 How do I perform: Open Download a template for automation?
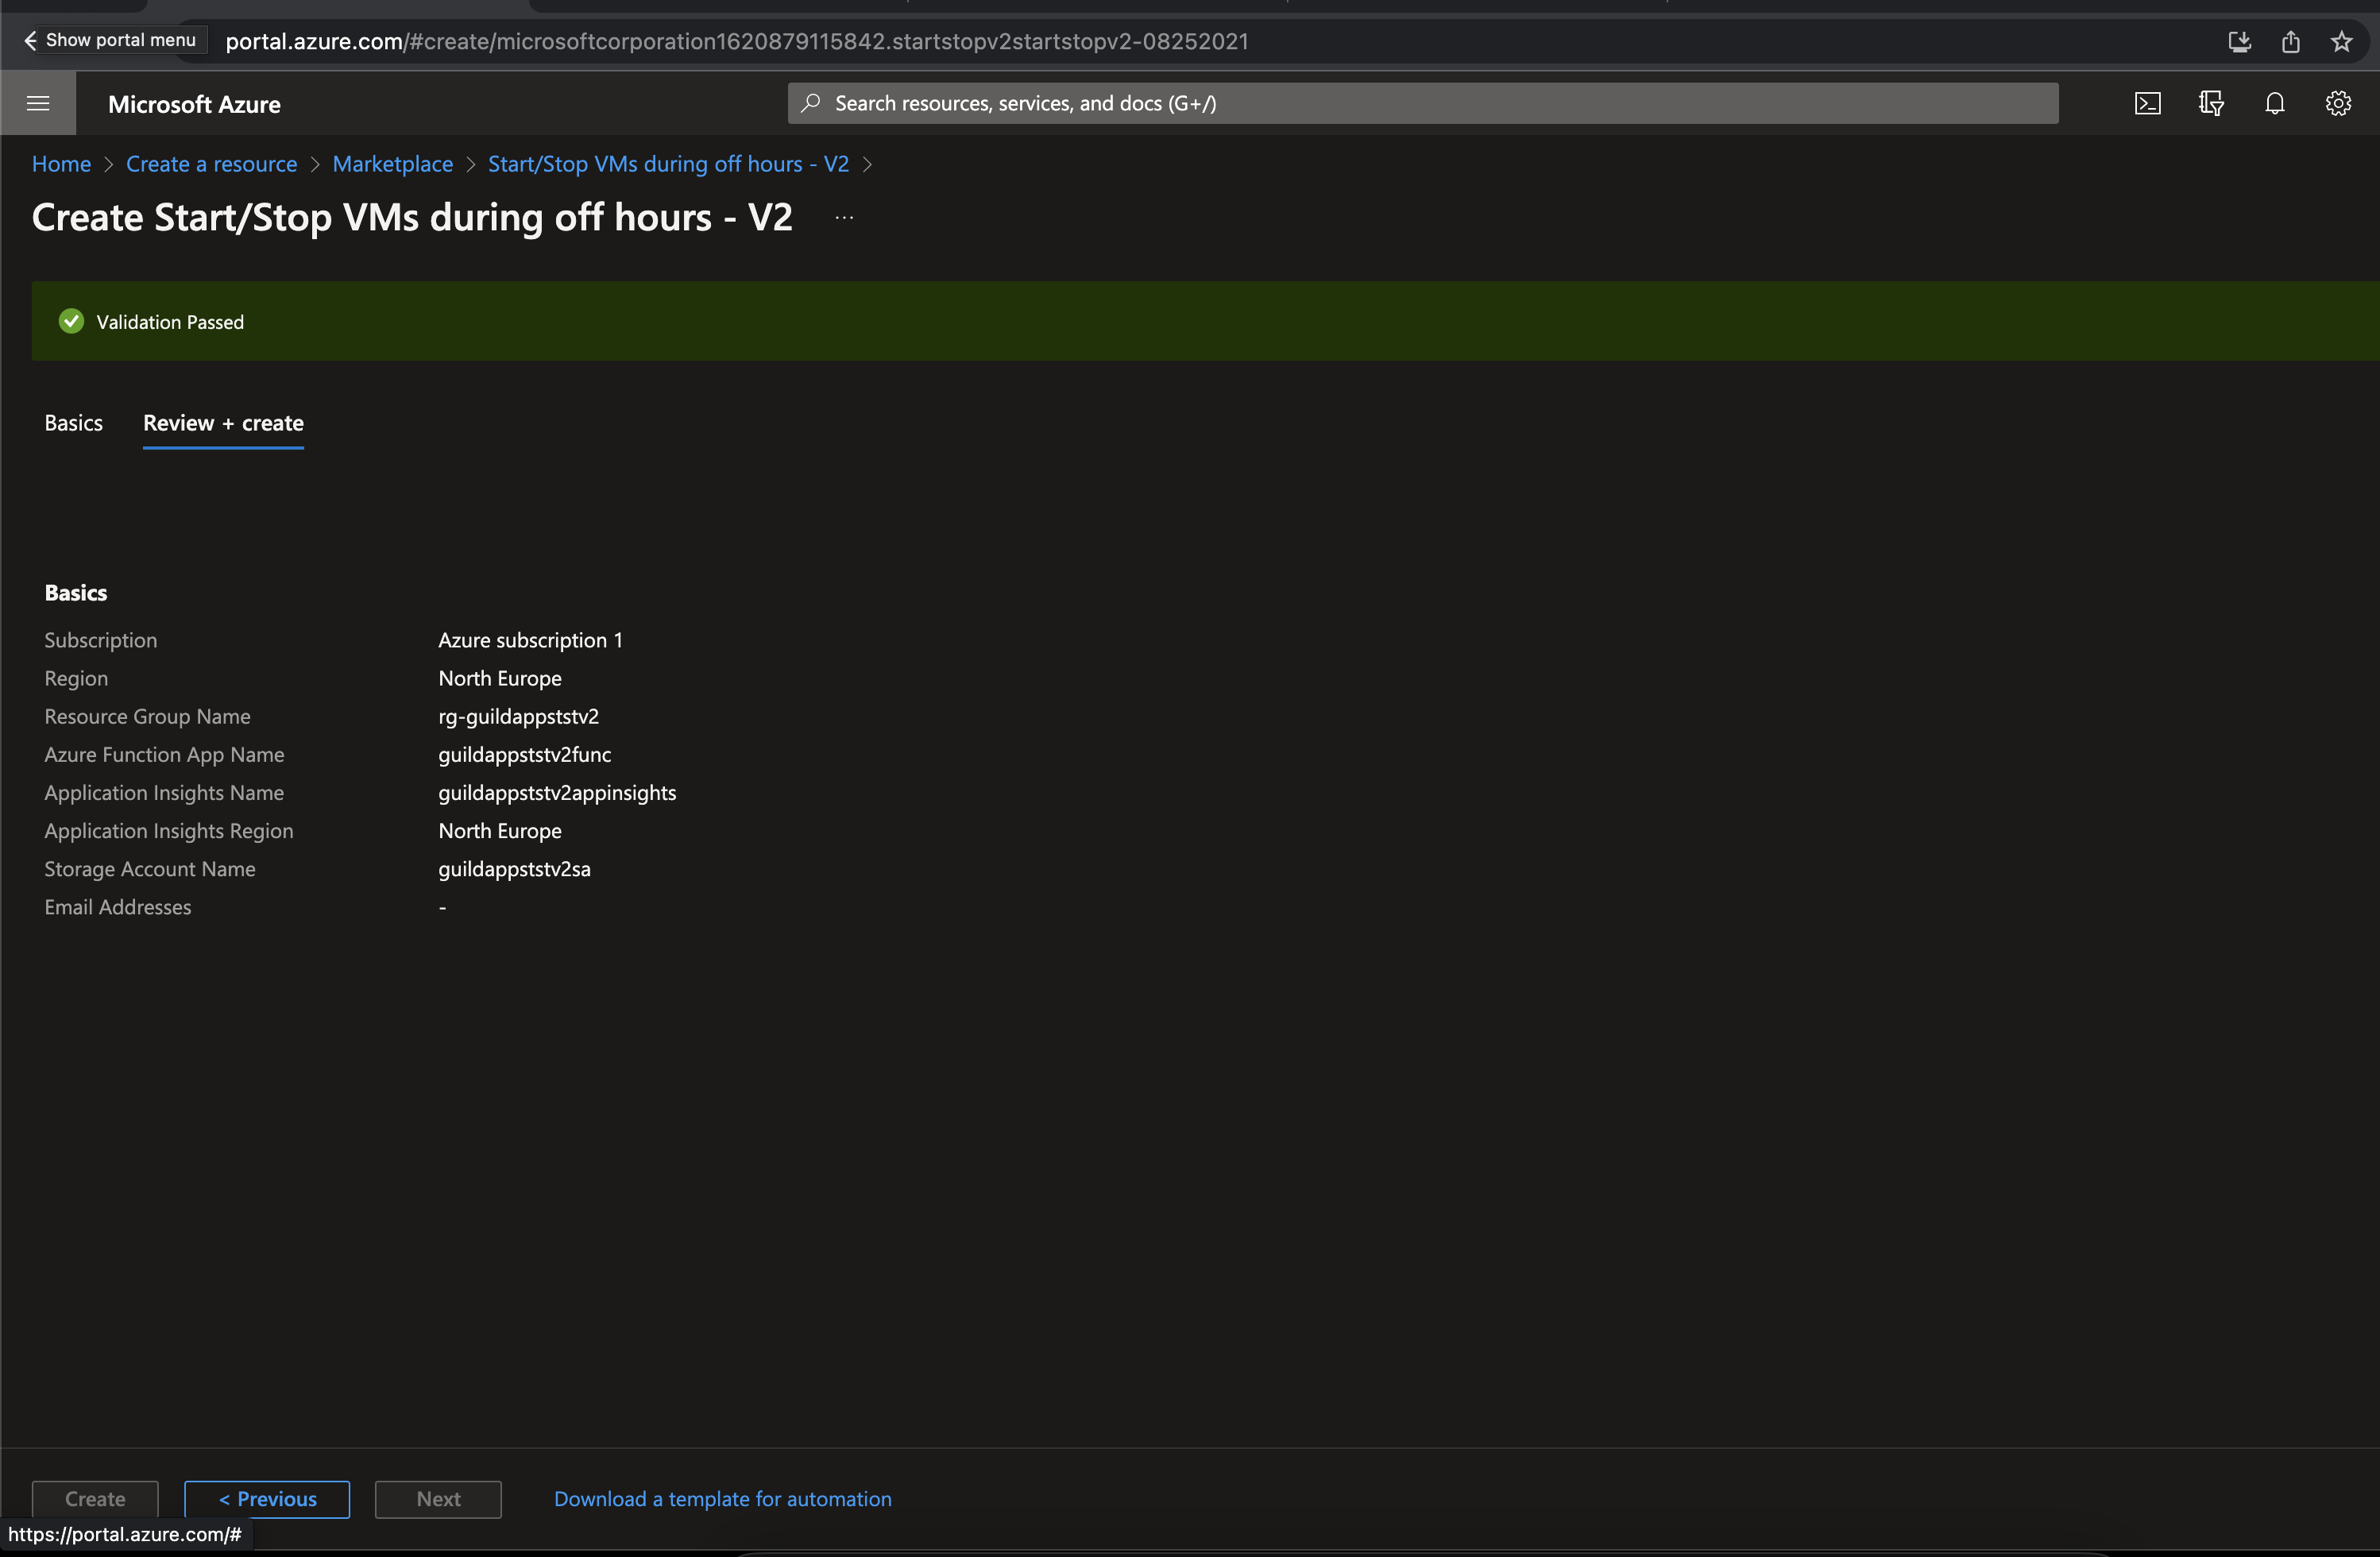pyautogui.click(x=722, y=1499)
